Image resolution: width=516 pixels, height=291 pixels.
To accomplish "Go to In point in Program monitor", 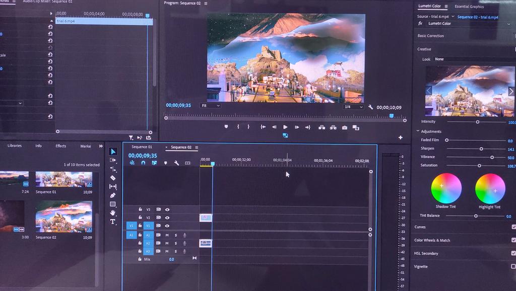I will pos(263,127).
